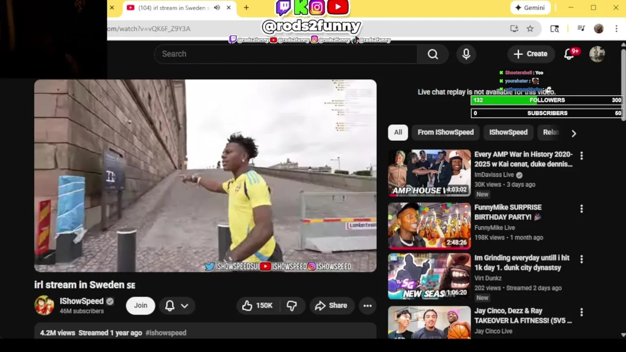This screenshot has width=626, height=352.
Task: Bookmark this page with the star icon
Action: click(x=530, y=28)
